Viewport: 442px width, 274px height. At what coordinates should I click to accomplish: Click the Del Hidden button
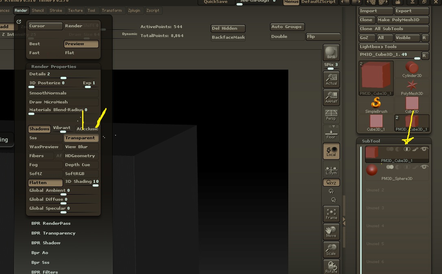click(x=228, y=28)
